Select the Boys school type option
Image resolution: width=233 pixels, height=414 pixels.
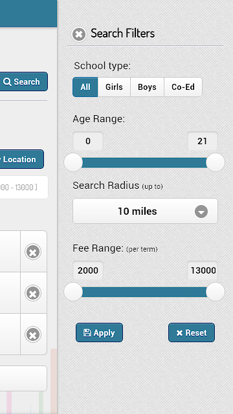[147, 87]
